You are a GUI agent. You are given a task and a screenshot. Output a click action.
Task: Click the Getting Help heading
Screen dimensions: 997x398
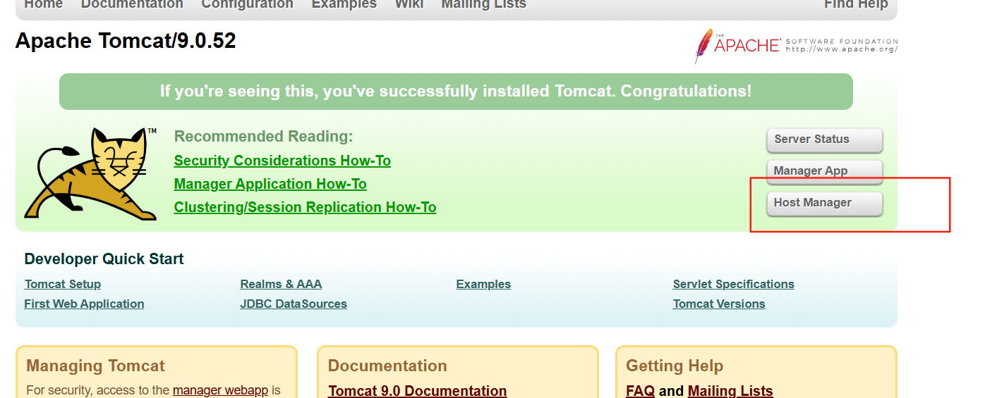point(675,366)
